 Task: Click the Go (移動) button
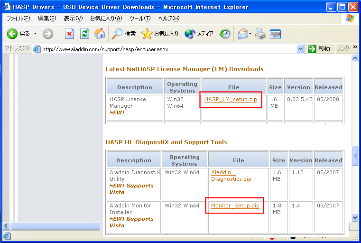[319, 49]
